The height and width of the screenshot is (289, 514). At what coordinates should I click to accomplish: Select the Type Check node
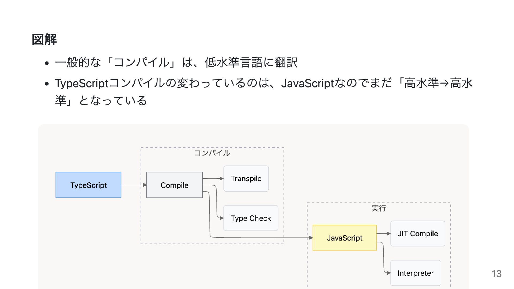tap(251, 218)
